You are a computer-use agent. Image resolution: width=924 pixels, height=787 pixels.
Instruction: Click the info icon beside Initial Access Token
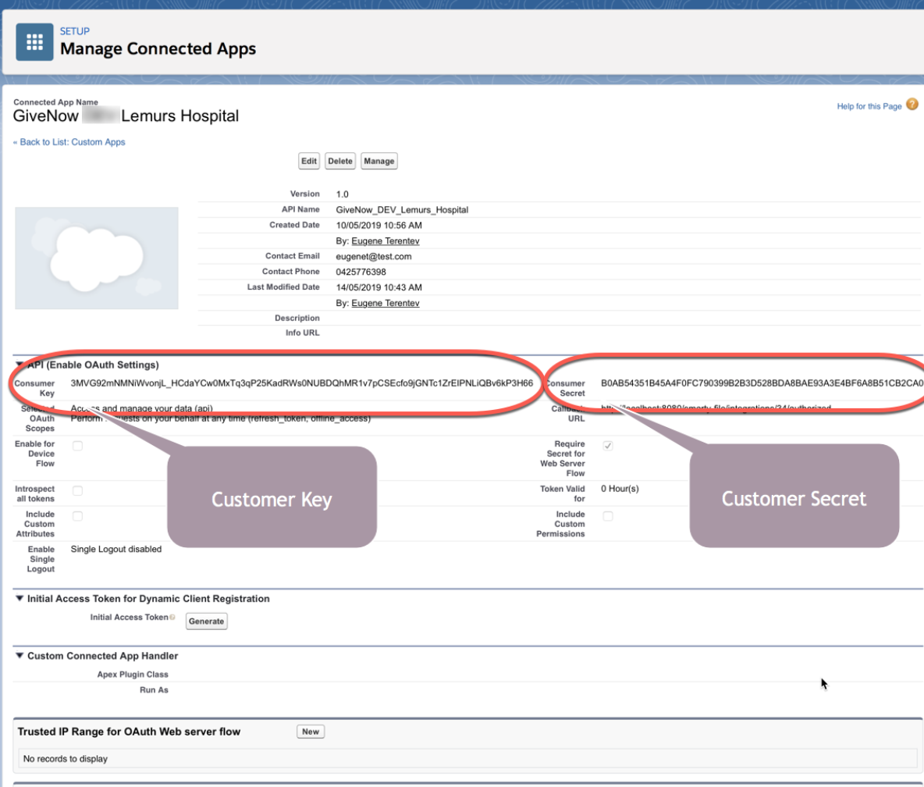tap(172, 618)
